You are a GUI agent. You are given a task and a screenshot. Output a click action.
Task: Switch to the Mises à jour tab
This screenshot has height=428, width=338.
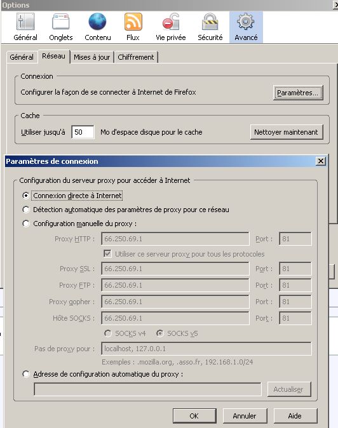(91, 57)
